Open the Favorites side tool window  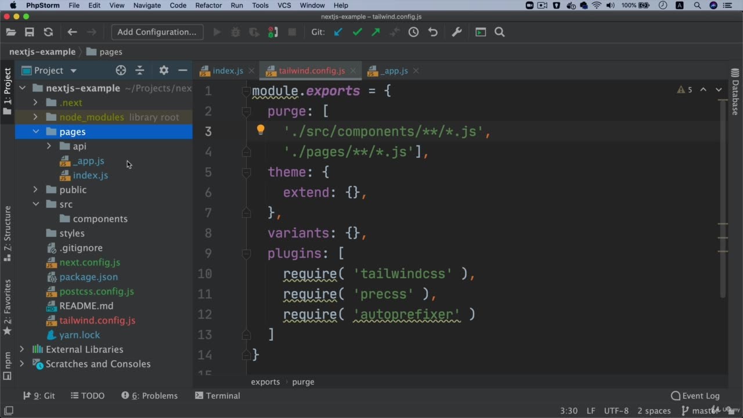point(7,307)
